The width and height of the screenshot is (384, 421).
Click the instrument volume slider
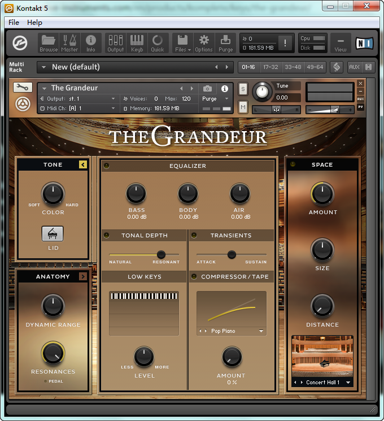(330, 110)
